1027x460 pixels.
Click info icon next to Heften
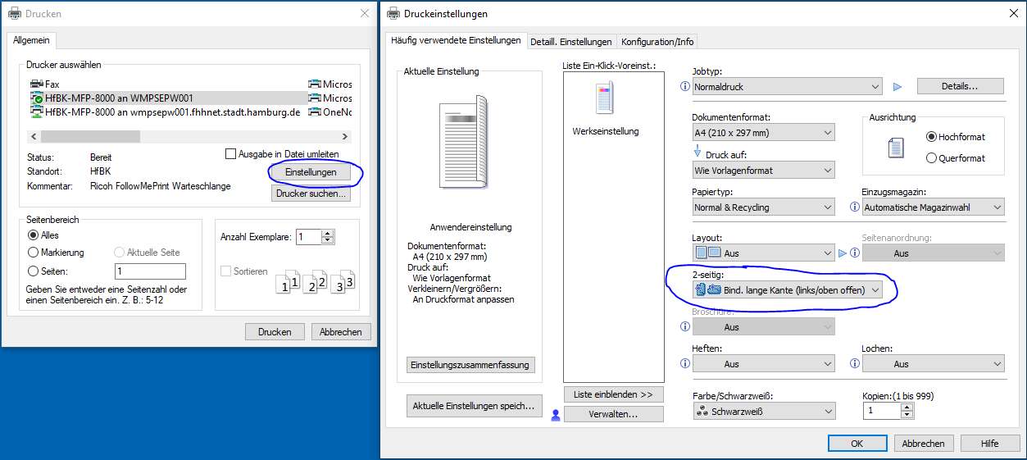pyautogui.click(x=685, y=364)
